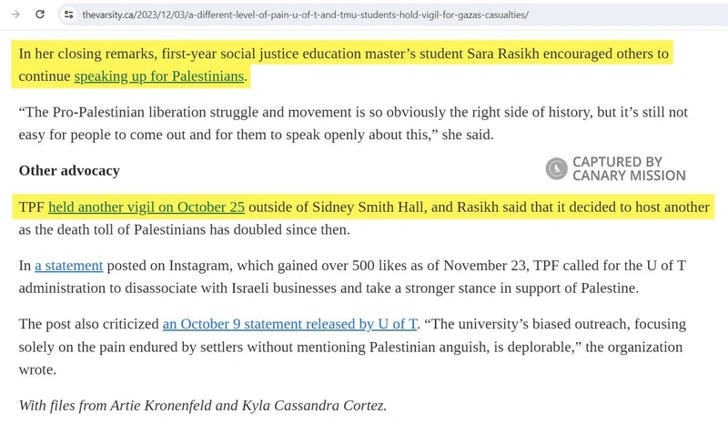Click the quote about 'right side of history'
Viewport: 728px width, 424px height.
click(x=353, y=124)
